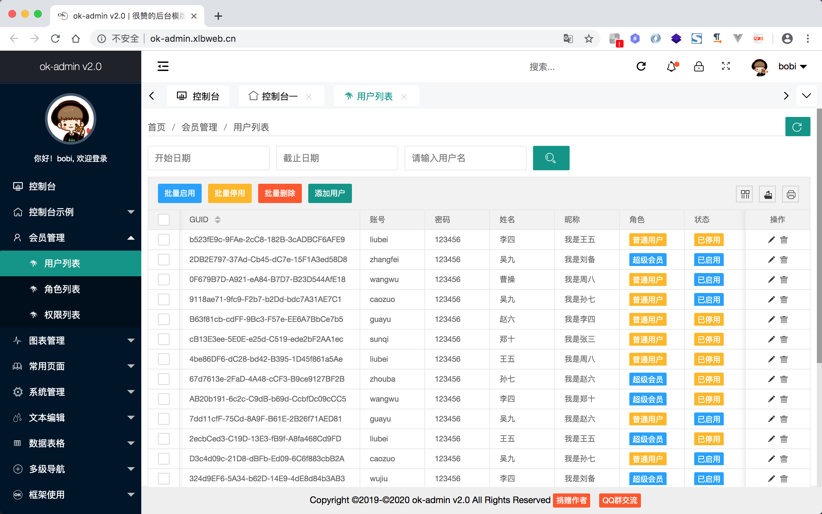Open the column filter grid icon
This screenshot has width=822, height=514.
pyautogui.click(x=745, y=194)
